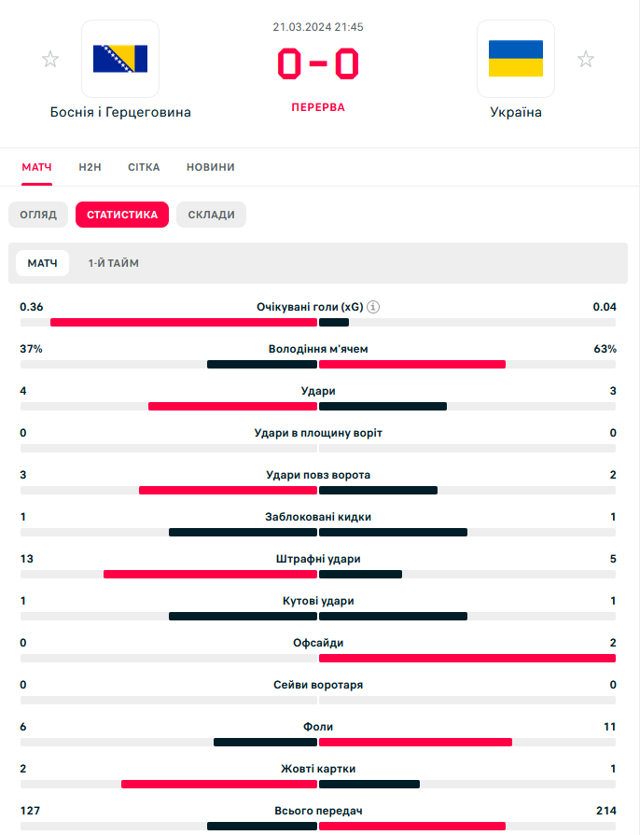
Task: Switch to the МАТЧ top tab
Action: point(36,167)
